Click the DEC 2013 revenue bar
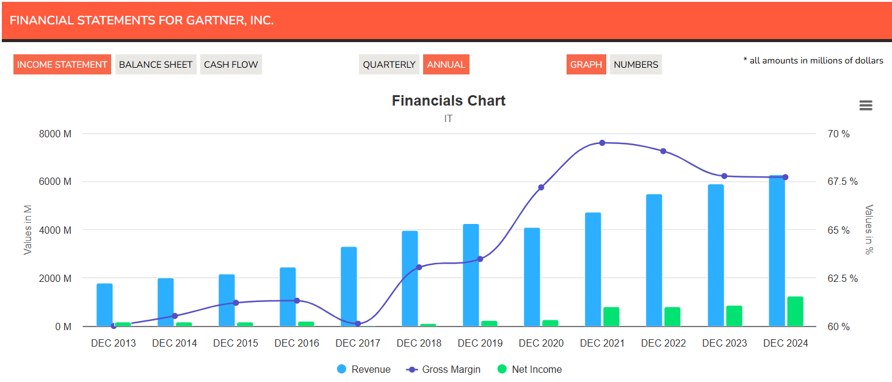Image resolution: width=892 pixels, height=382 pixels. click(x=104, y=305)
